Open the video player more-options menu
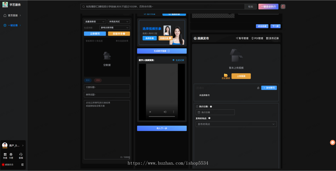This screenshot has width=336, height=171. [173, 112]
